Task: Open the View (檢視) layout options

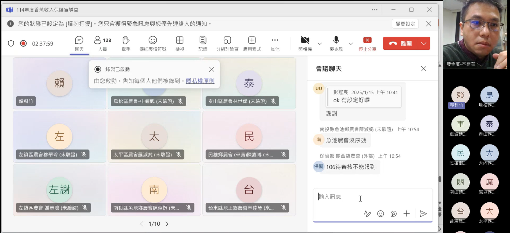Action: pos(179,44)
